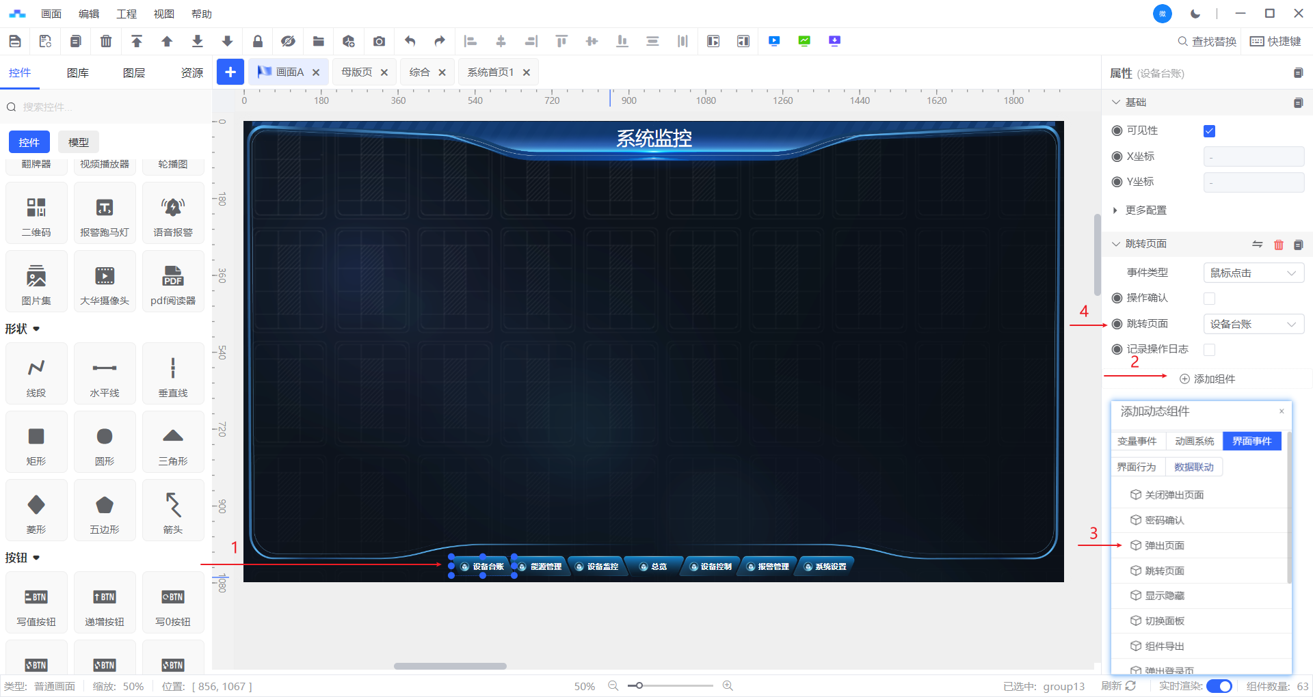Toggle dark mode moon icon

(x=1195, y=14)
